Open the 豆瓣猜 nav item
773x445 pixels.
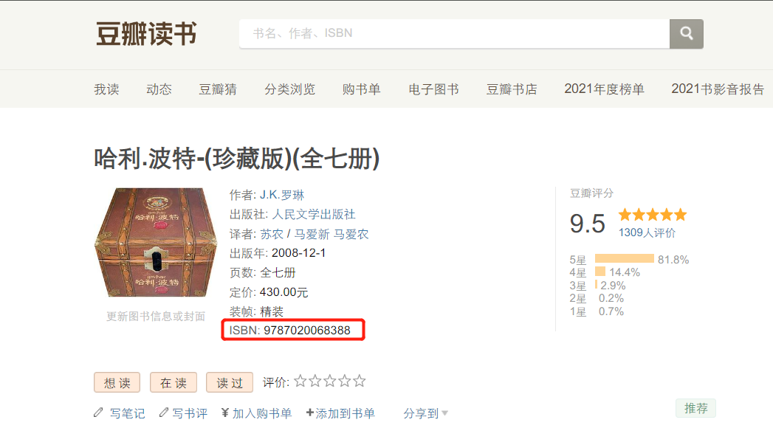pos(217,89)
